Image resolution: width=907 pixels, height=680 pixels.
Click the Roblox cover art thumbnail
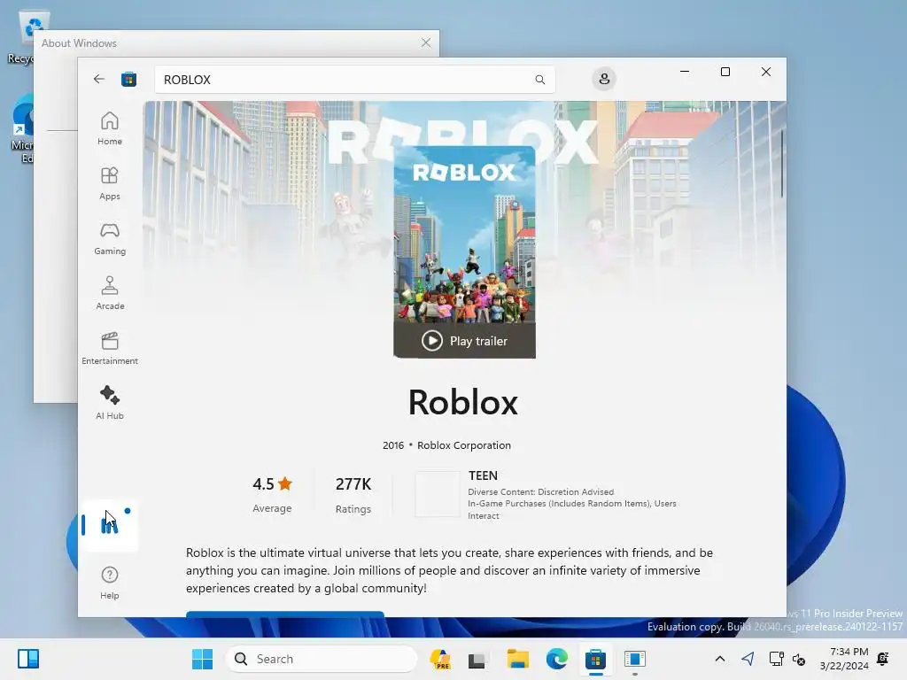[x=464, y=235]
